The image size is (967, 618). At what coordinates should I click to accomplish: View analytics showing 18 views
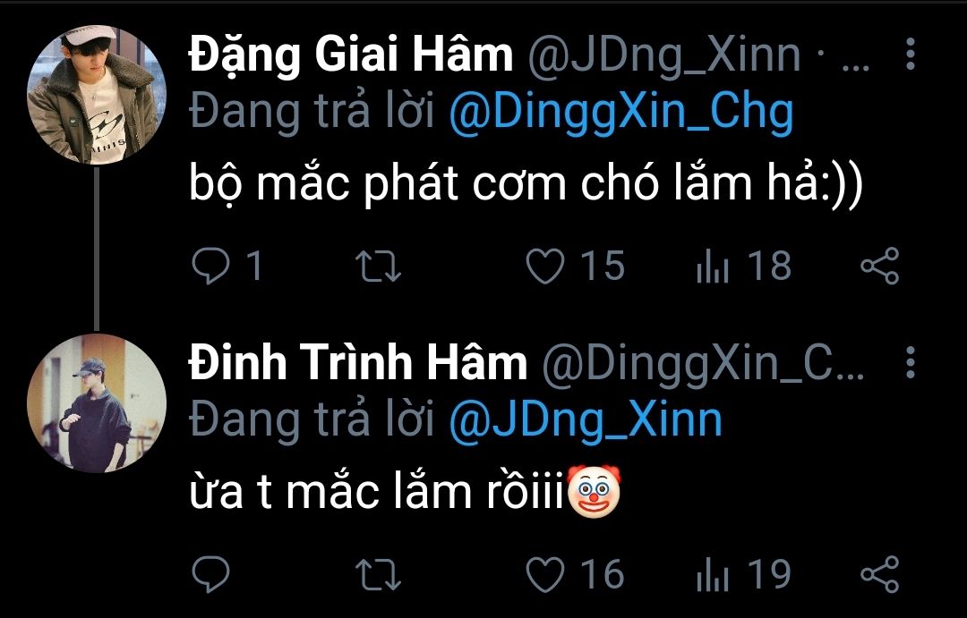[x=713, y=267]
